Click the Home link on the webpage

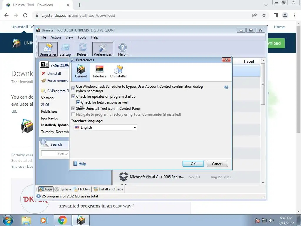(279, 27)
